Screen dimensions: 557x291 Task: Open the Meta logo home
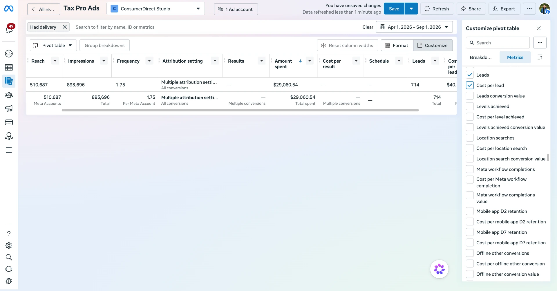click(9, 9)
